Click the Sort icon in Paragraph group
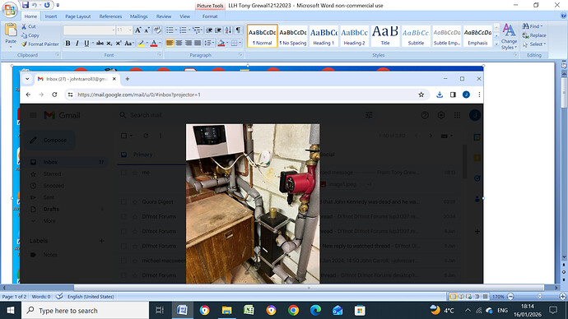This screenshot has height=319, width=568. [x=228, y=30]
